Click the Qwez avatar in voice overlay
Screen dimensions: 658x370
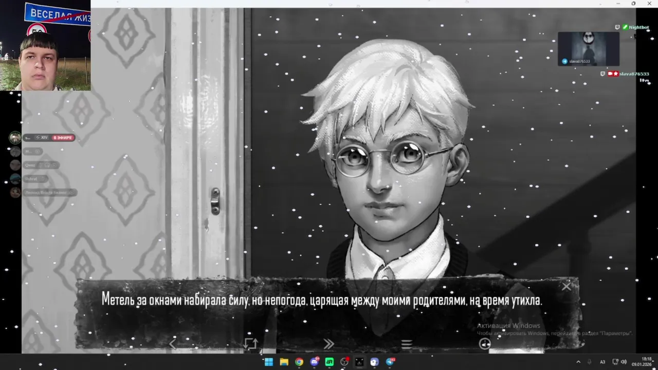click(15, 165)
